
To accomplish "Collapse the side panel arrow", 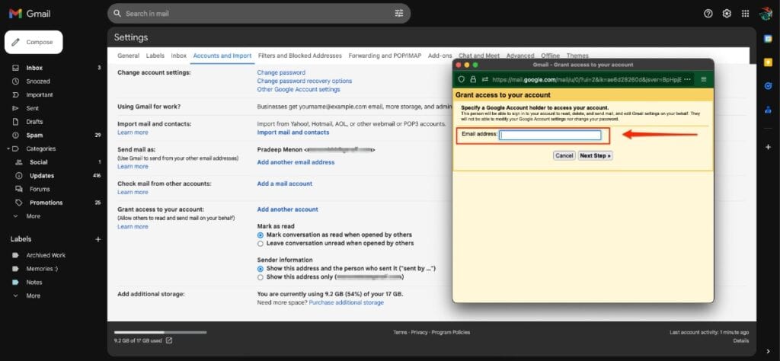I will click(x=768, y=351).
